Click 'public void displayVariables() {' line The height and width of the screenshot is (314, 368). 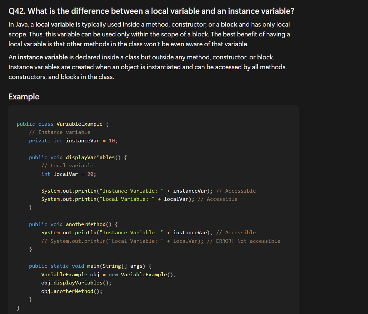coord(78,157)
